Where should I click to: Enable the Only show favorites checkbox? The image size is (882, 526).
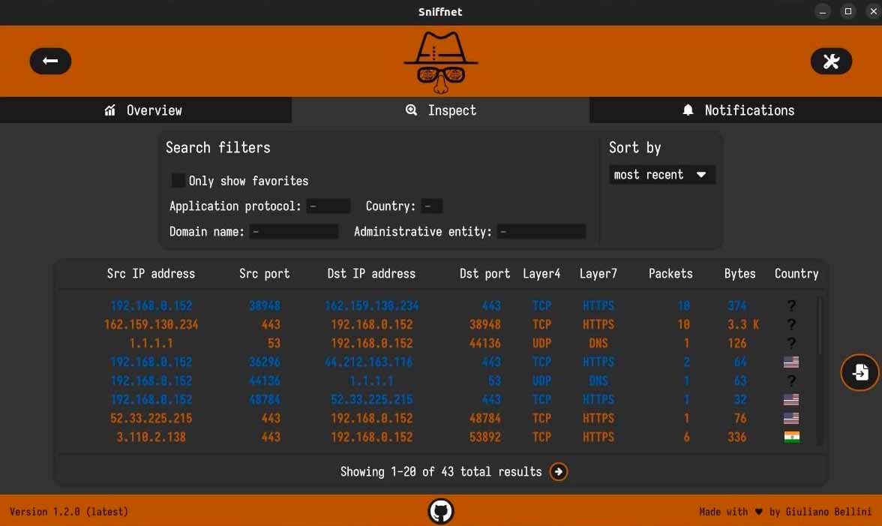pos(178,180)
